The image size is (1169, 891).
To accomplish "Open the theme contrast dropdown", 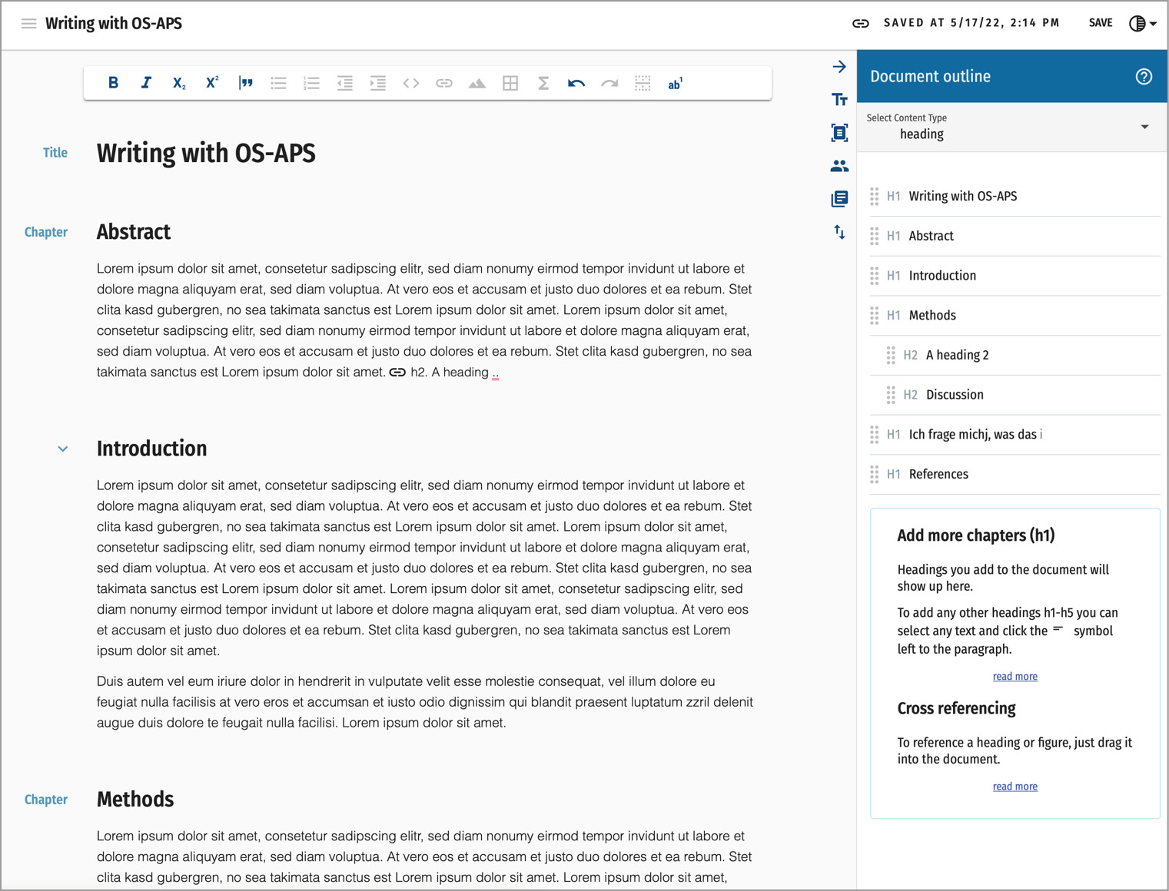I will point(1142,23).
